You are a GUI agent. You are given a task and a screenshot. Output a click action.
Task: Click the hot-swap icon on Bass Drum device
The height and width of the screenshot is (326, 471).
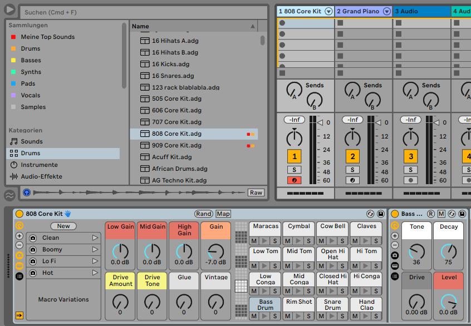452,214
